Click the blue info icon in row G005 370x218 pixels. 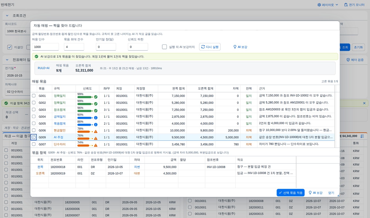point(96,124)
